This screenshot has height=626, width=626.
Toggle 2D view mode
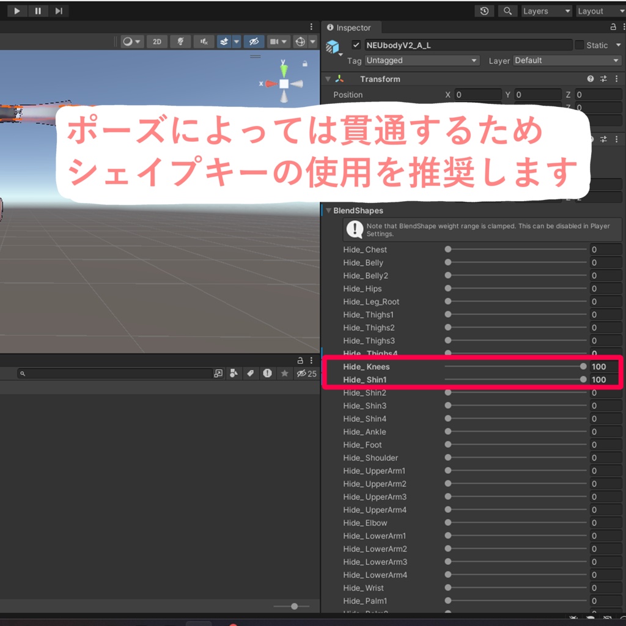157,42
